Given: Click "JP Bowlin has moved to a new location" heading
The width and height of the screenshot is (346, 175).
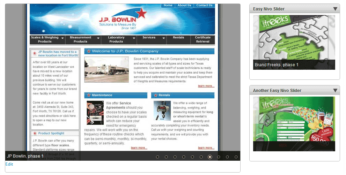Looking at the screenshot, I should pos(58,54).
